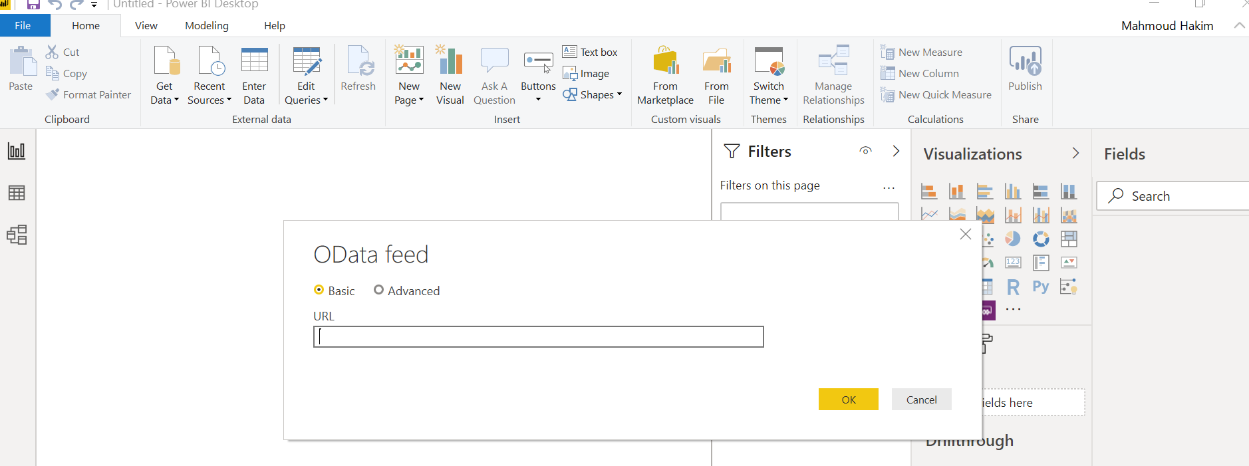Select the line and clustered column chart visual
The width and height of the screenshot is (1249, 466).
(x=1041, y=215)
